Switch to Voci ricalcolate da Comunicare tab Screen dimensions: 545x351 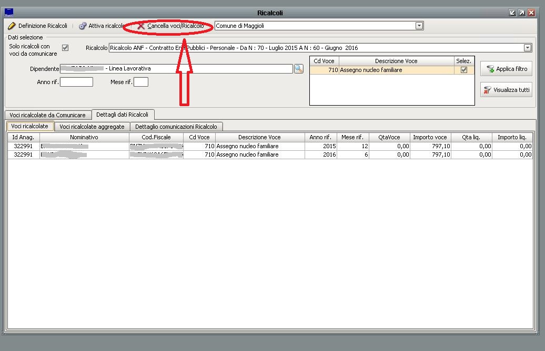[48, 115]
